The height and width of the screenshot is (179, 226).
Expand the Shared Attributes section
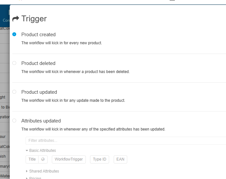pos(27,171)
